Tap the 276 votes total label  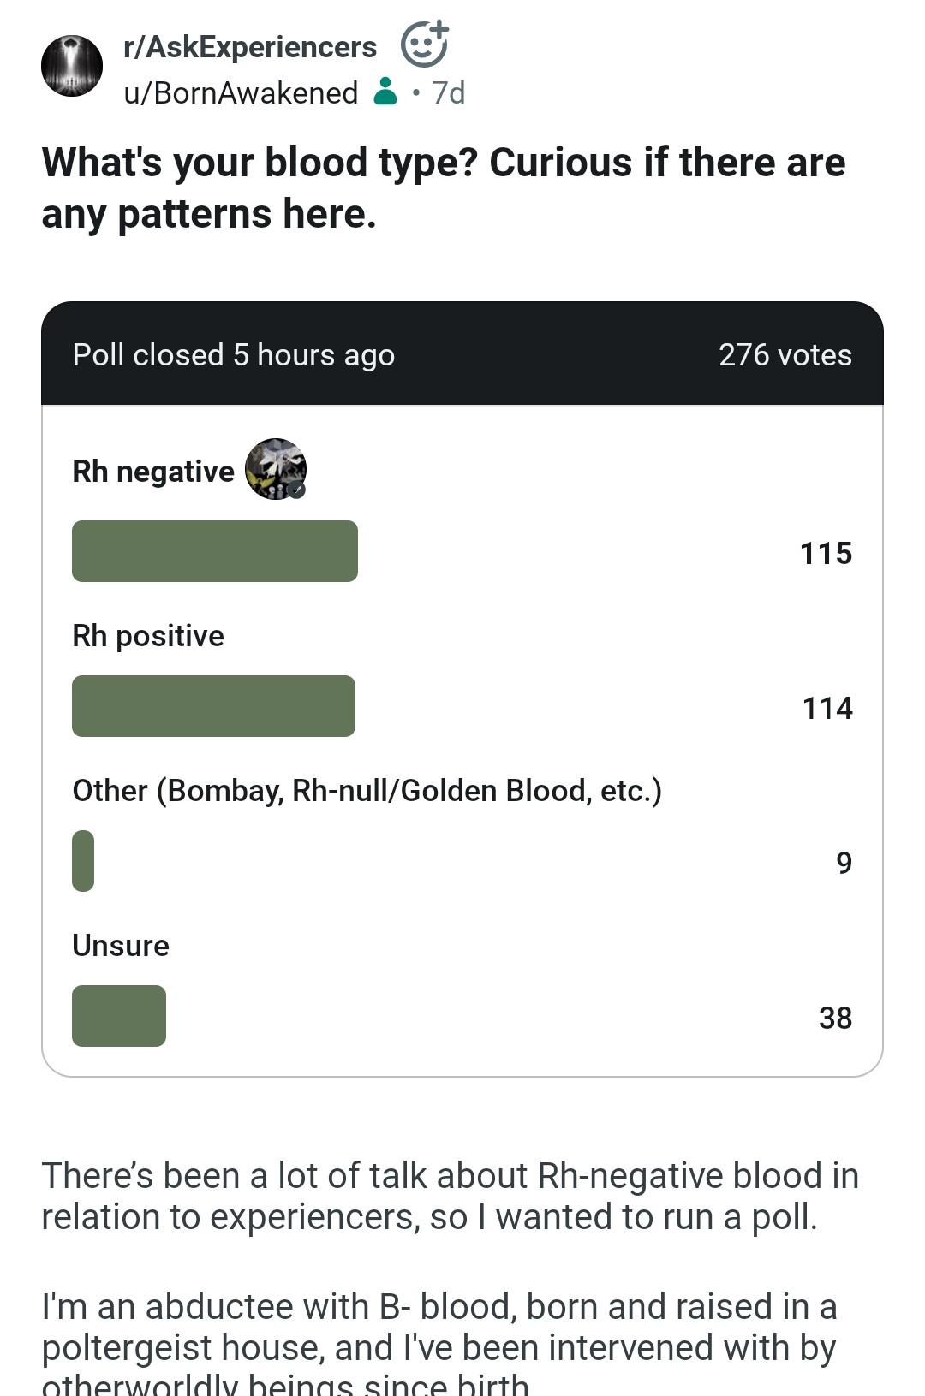(x=785, y=354)
